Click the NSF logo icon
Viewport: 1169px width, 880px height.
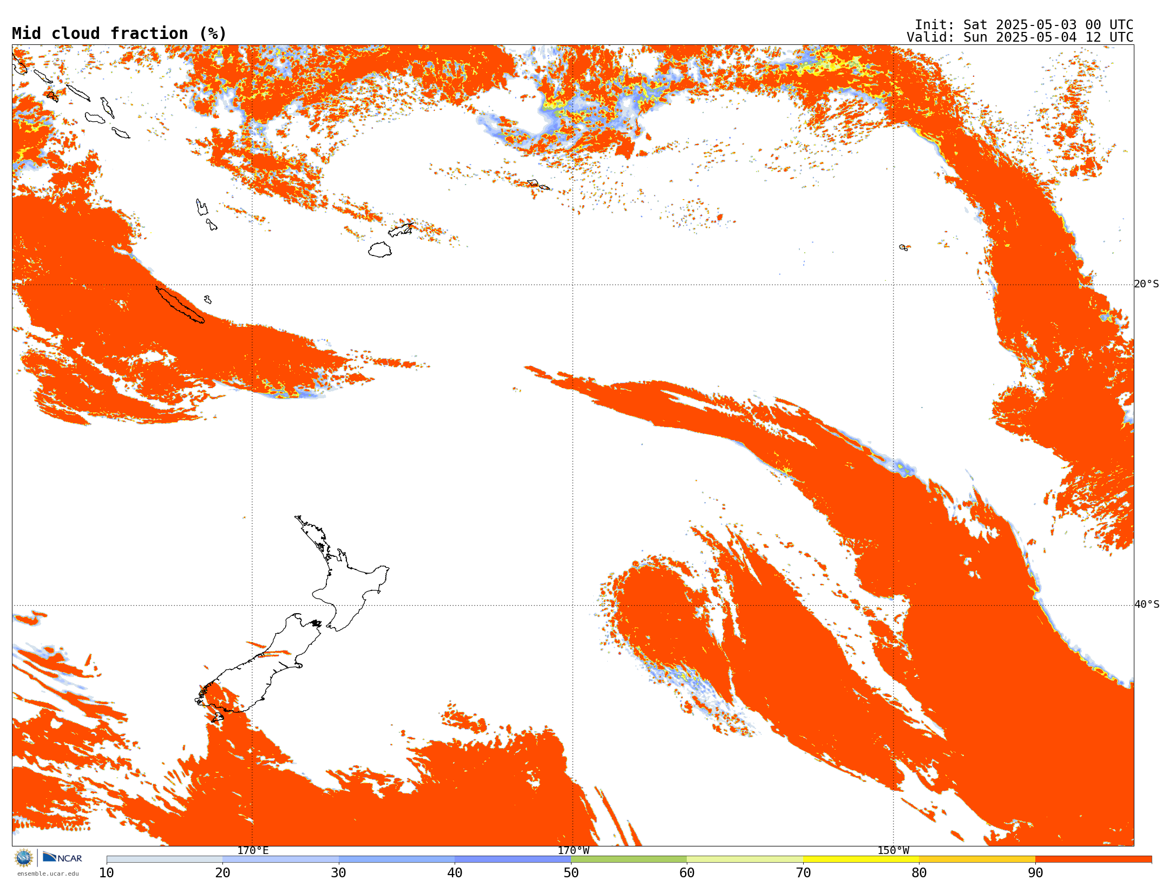pyautogui.click(x=24, y=858)
